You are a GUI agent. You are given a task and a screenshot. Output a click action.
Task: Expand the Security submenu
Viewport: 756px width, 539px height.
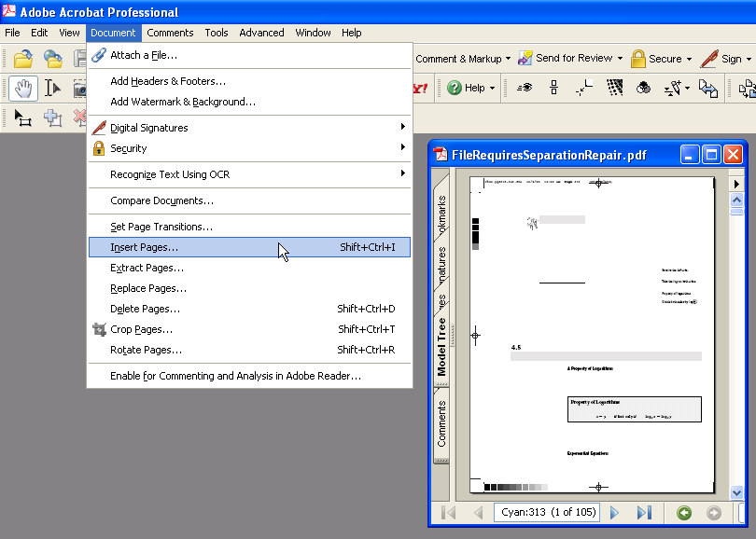click(x=402, y=147)
